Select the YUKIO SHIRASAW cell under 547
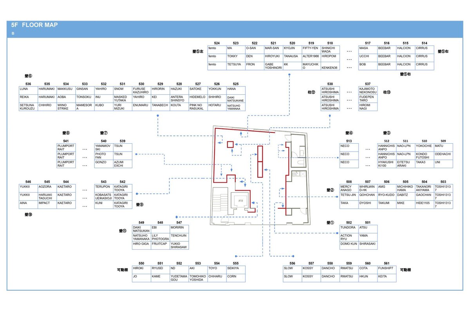The image size is (470, 332). click(x=179, y=245)
